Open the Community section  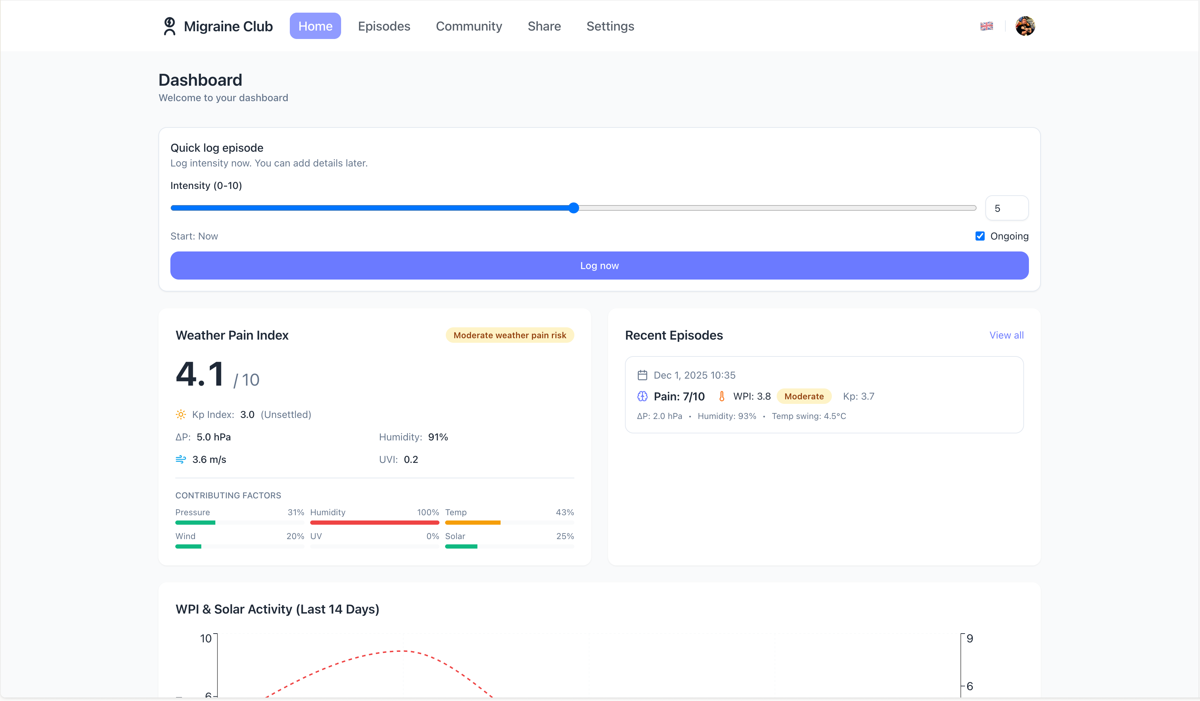(x=469, y=26)
